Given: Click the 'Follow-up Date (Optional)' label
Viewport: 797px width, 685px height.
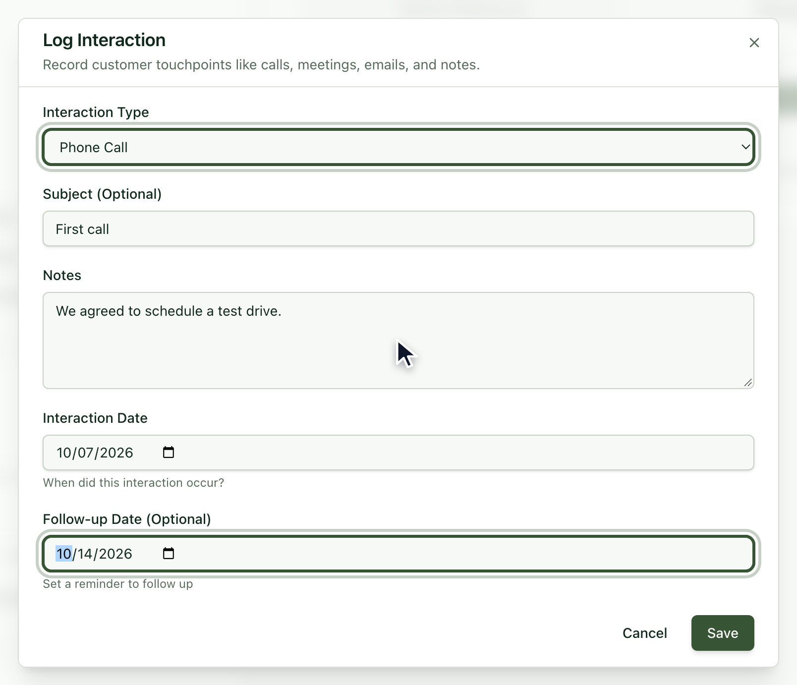Looking at the screenshot, I should [127, 519].
